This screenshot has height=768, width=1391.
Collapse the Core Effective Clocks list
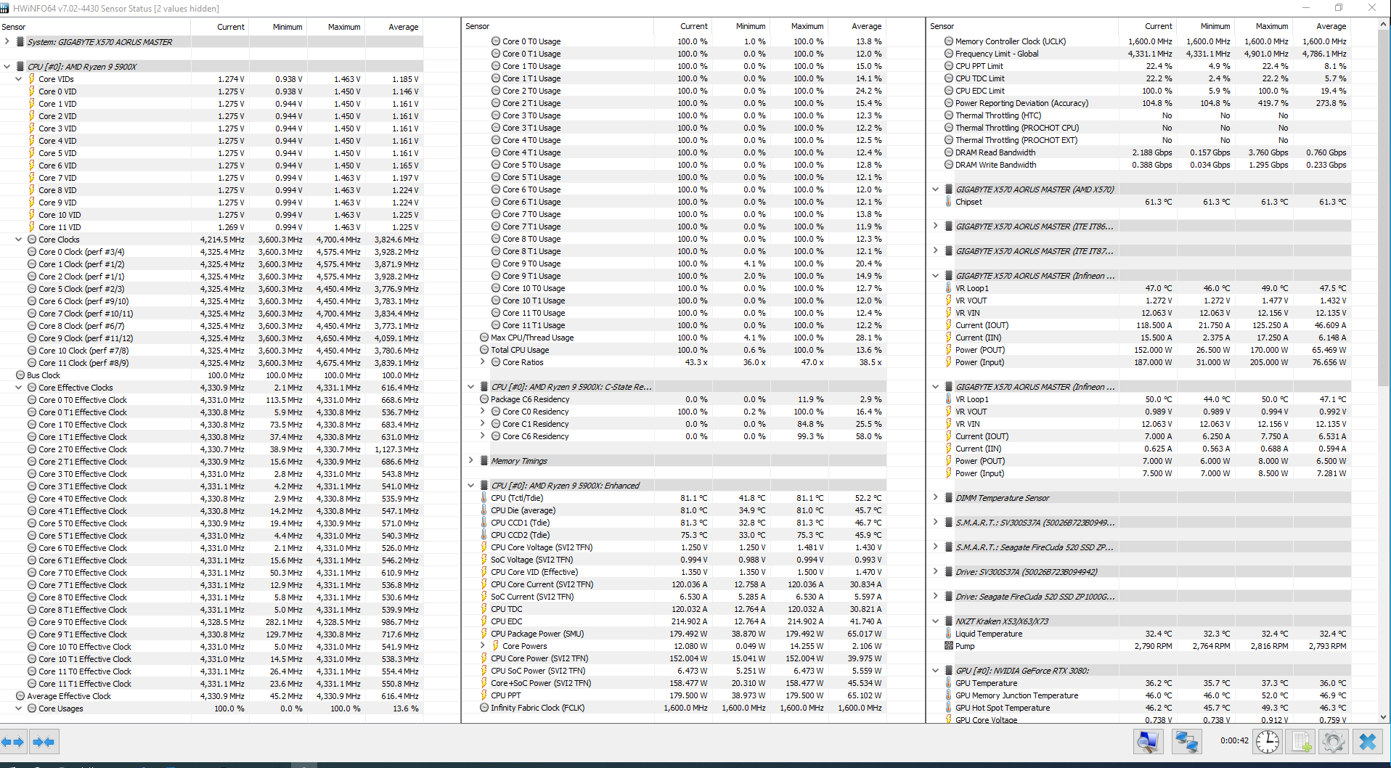19,387
